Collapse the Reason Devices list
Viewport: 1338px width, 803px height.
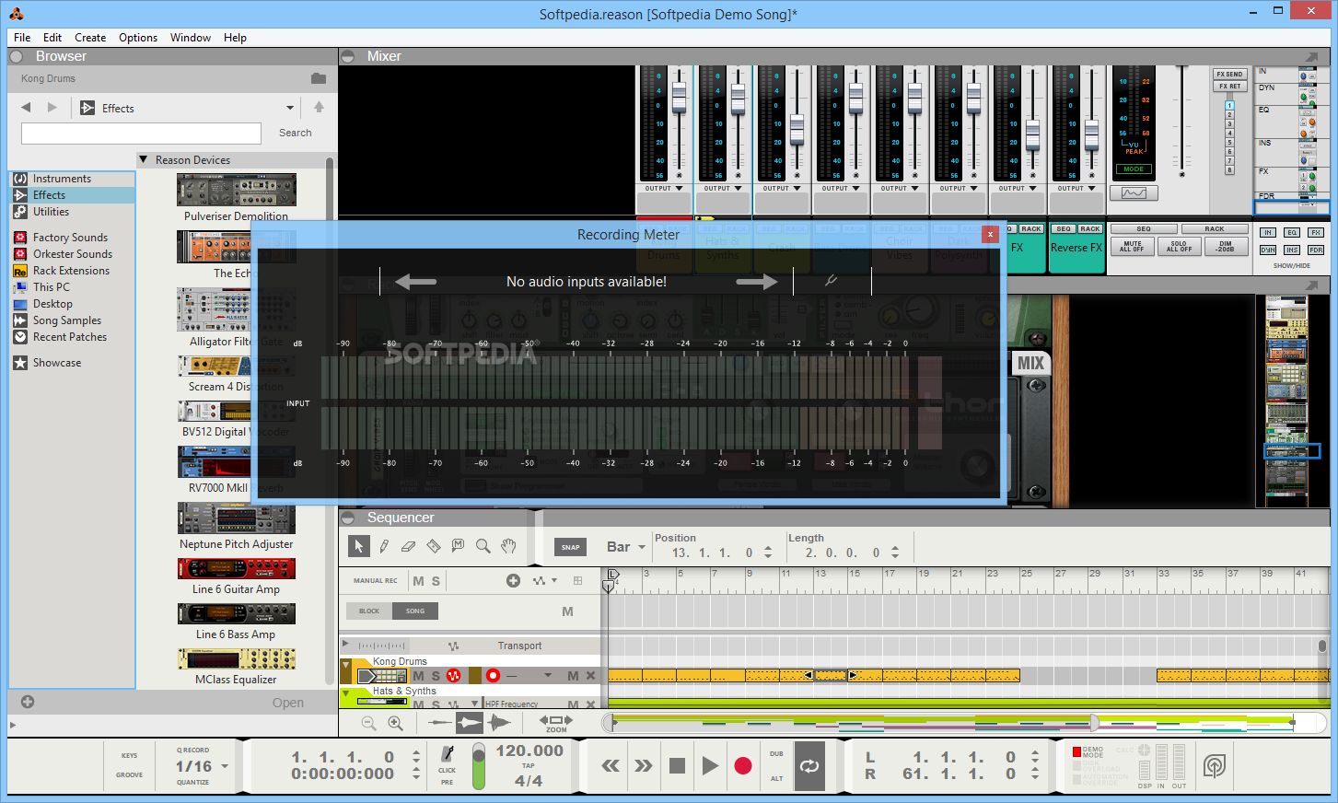tap(144, 159)
